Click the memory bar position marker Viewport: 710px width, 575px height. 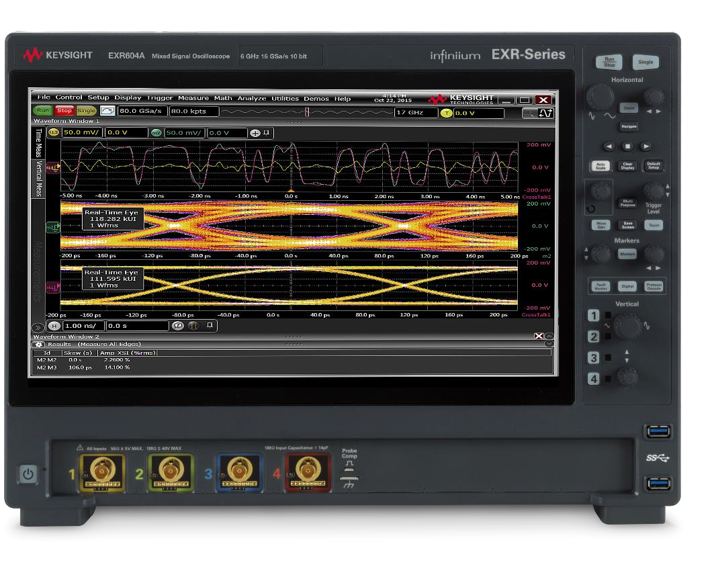(307, 112)
